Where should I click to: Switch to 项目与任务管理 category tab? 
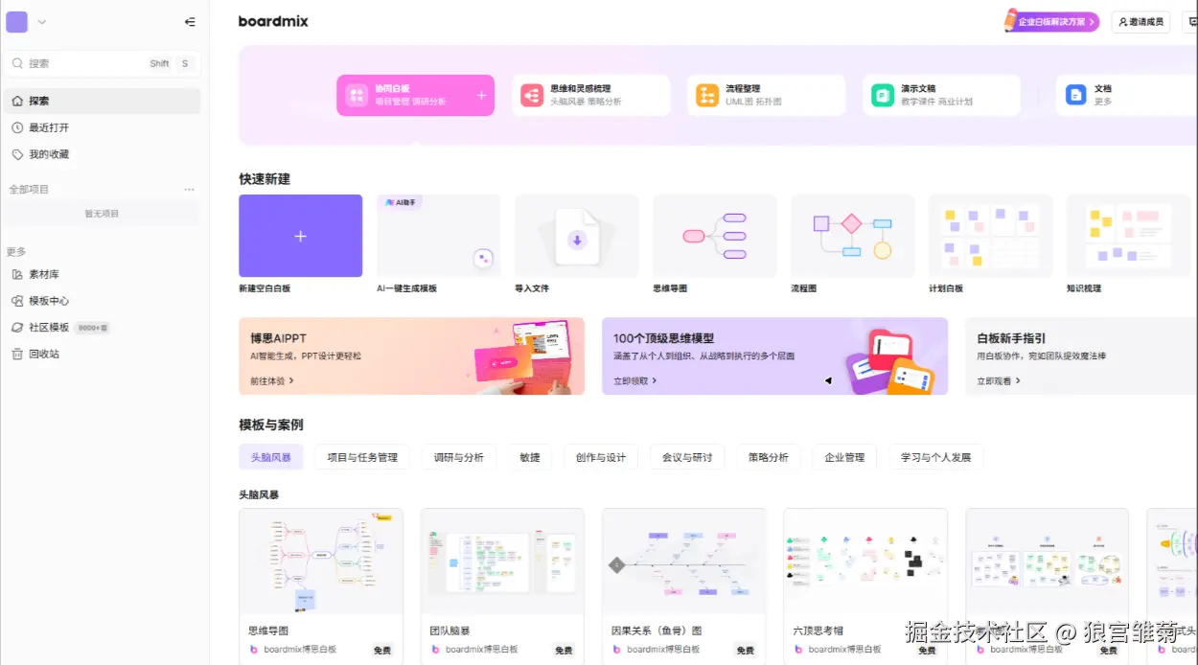tap(361, 457)
